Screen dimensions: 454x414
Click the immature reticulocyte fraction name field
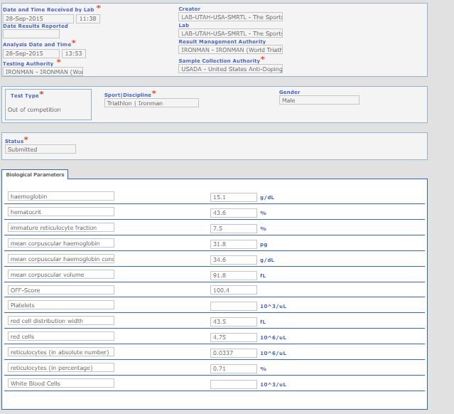click(x=61, y=228)
